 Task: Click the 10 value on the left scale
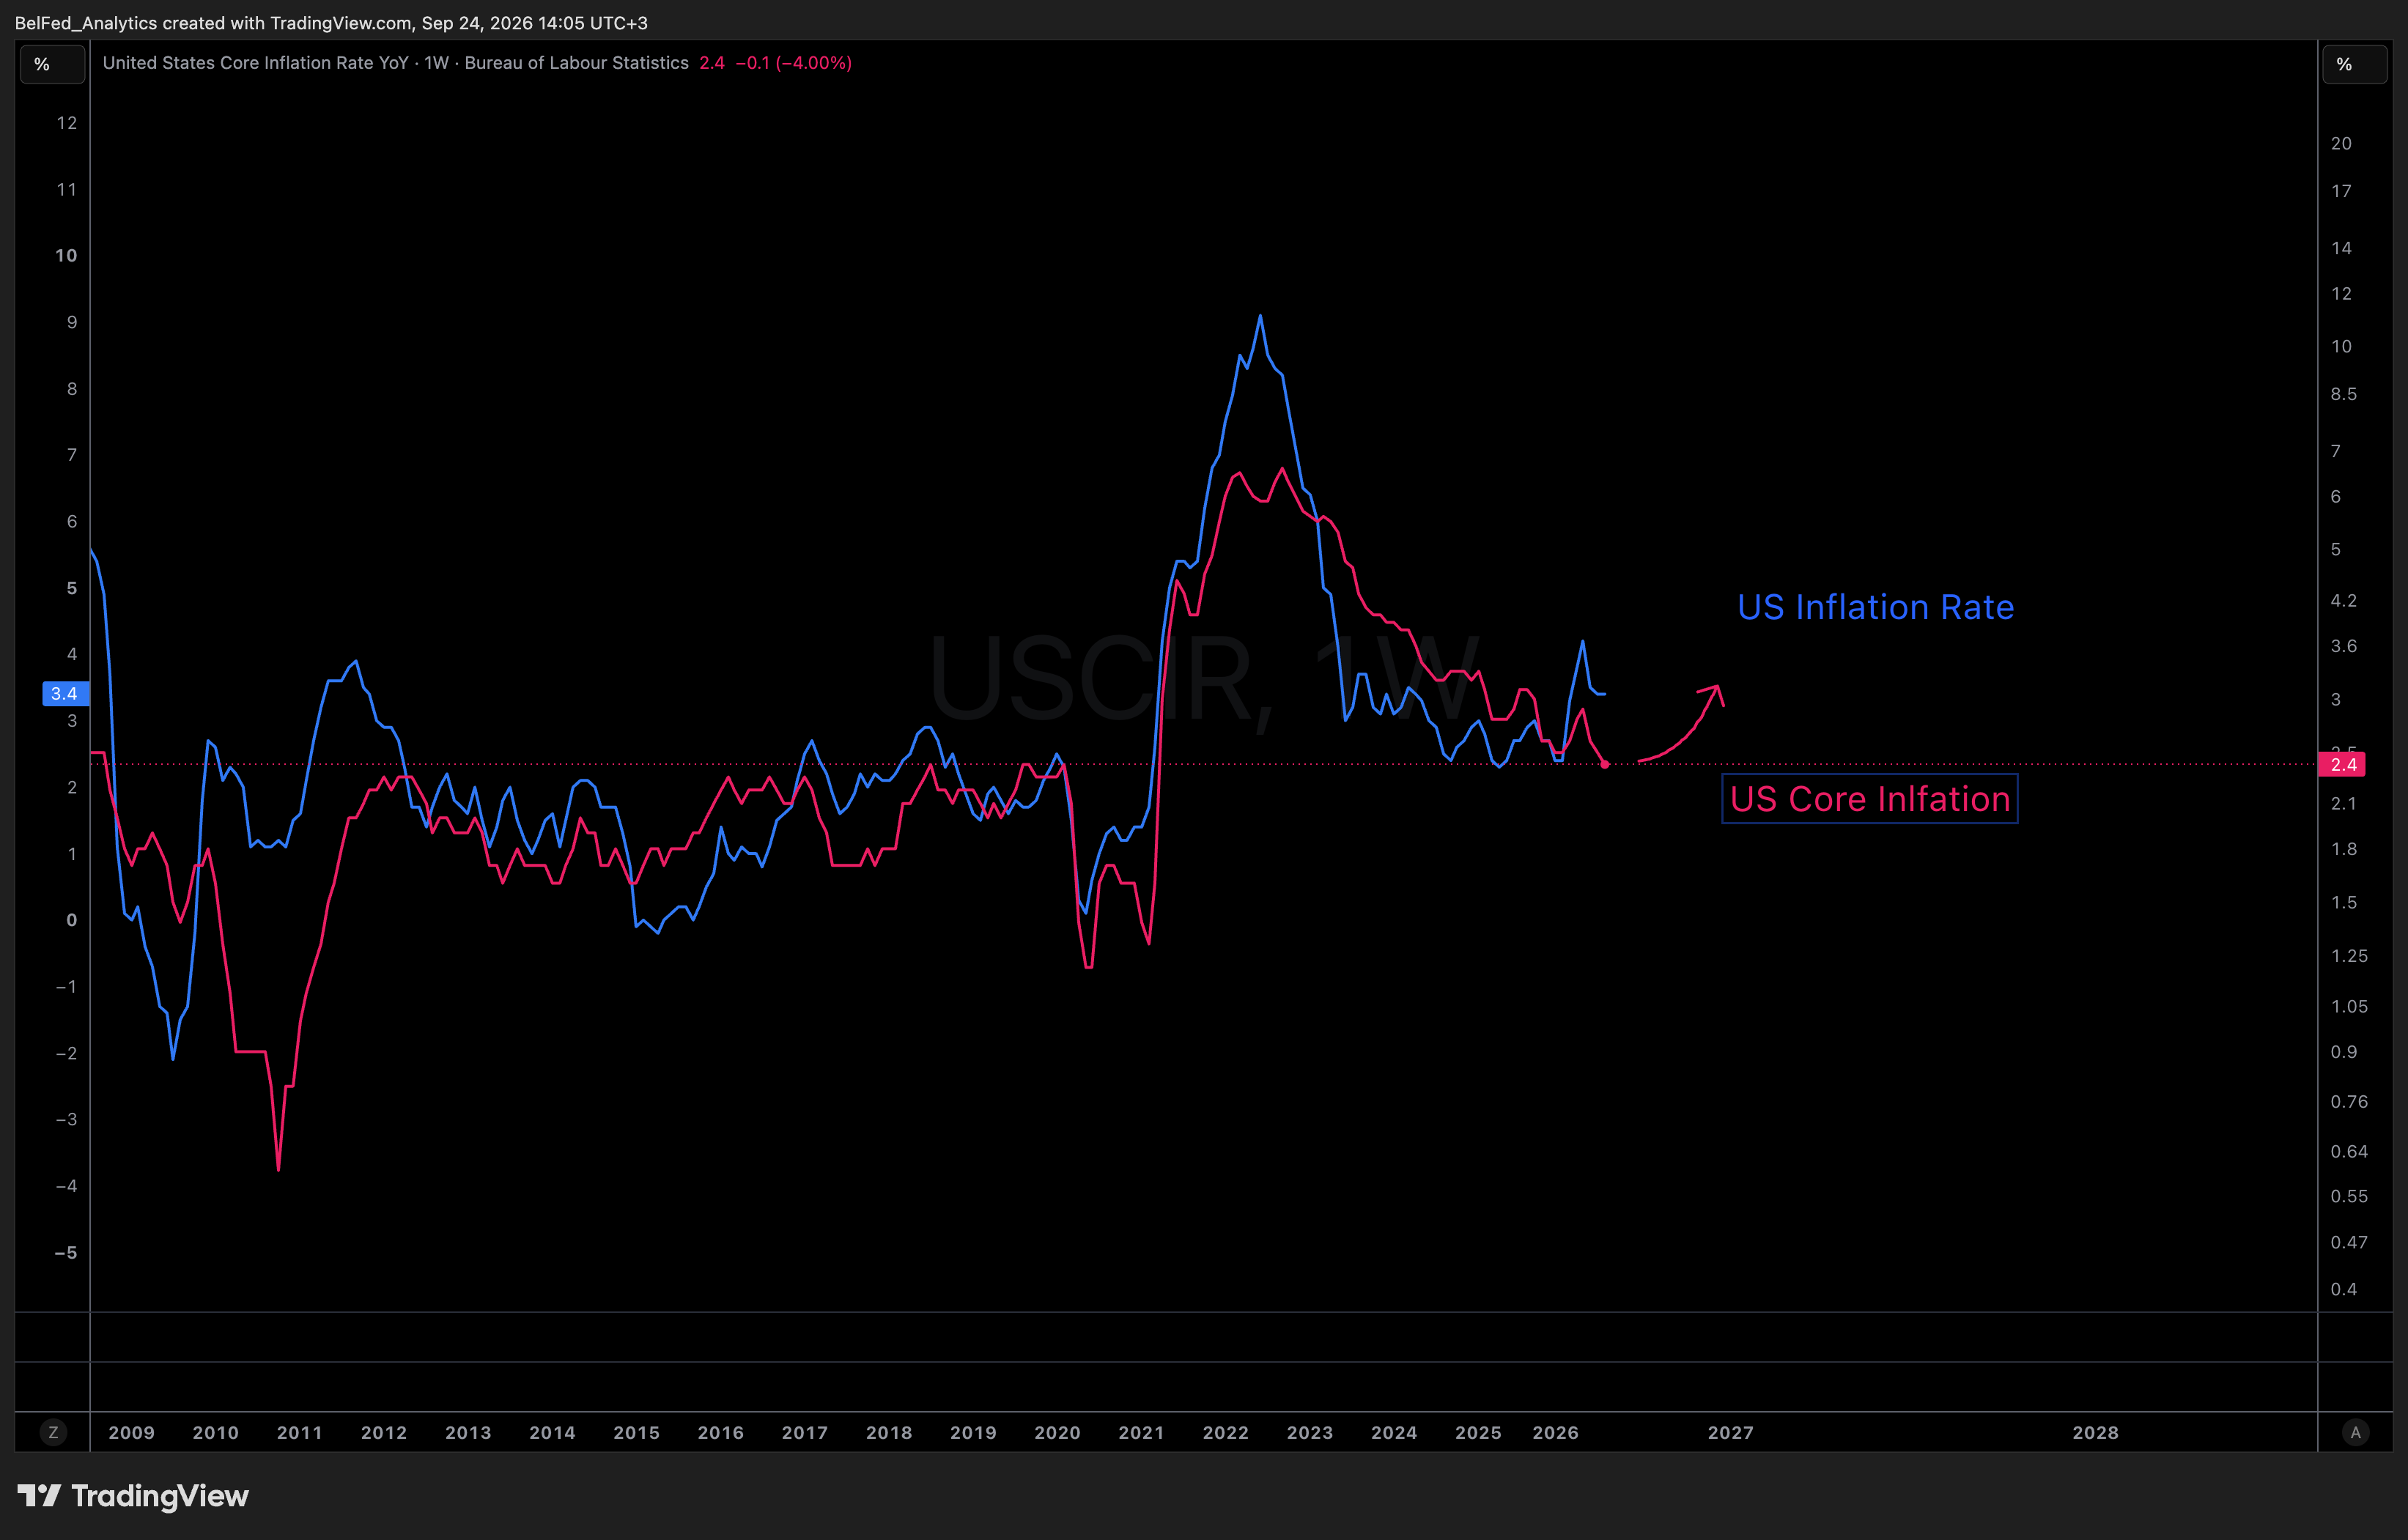(x=66, y=255)
